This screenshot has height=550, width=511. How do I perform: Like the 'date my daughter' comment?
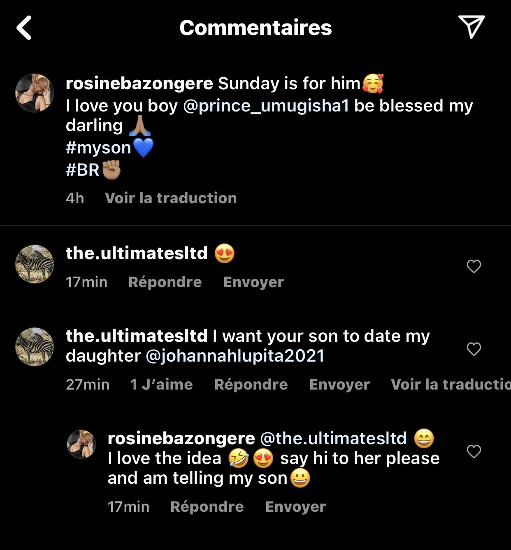[474, 349]
